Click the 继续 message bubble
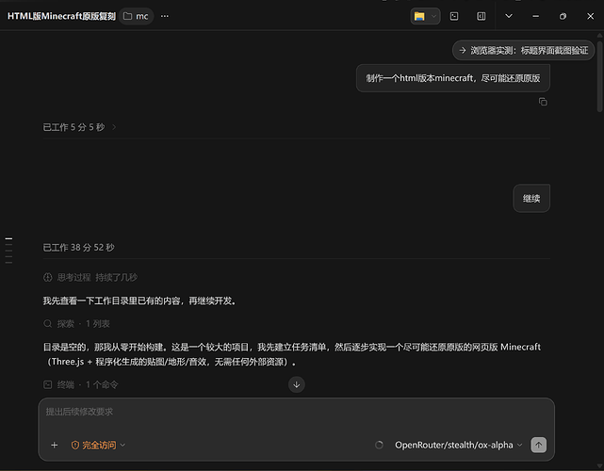The image size is (604, 471). point(531,199)
